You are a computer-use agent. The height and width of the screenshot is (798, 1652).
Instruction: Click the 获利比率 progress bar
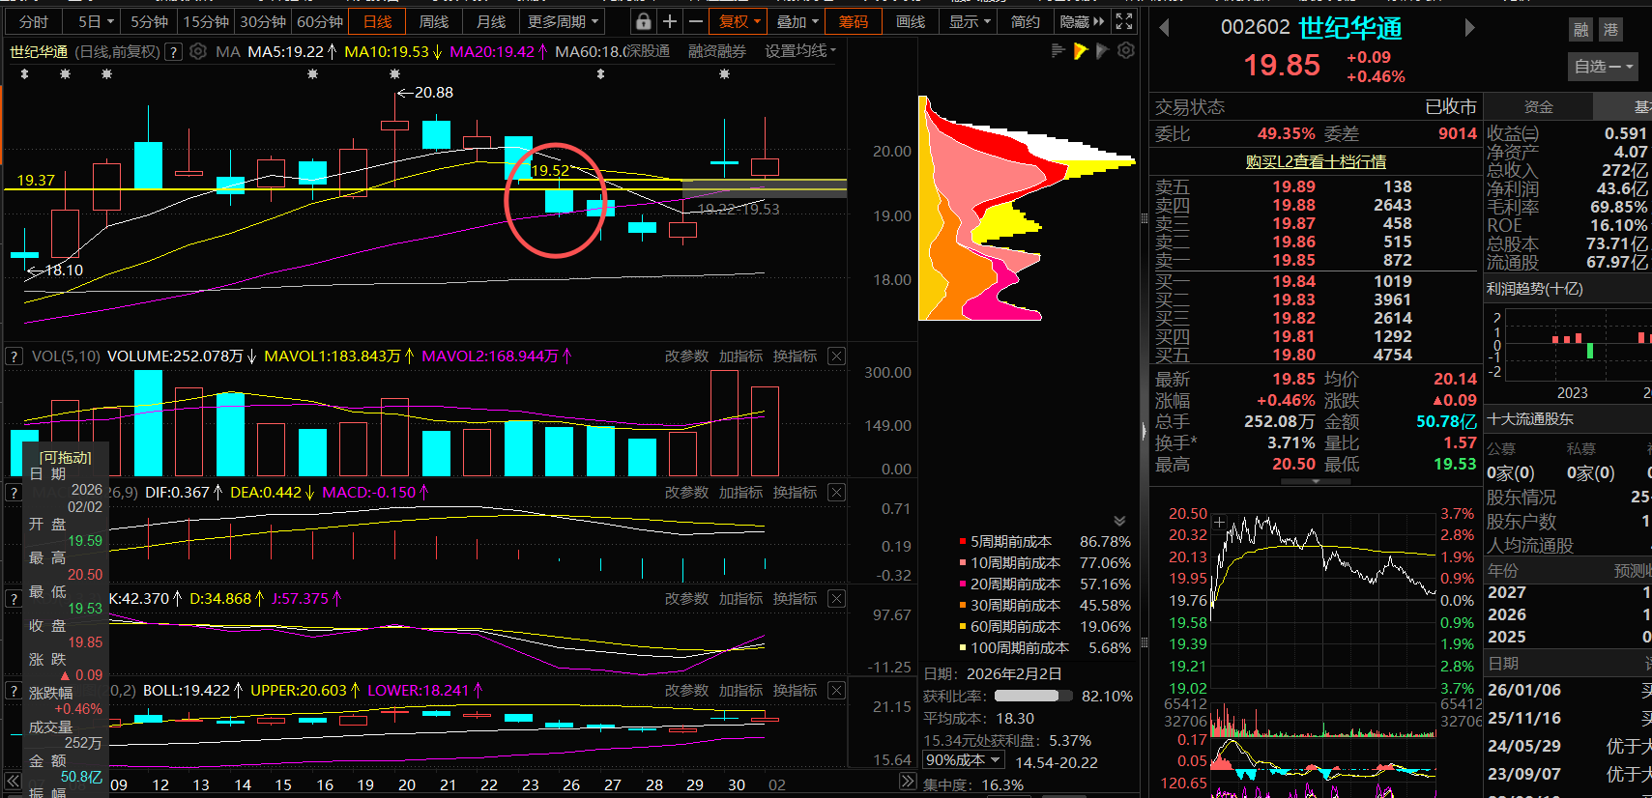[1033, 696]
